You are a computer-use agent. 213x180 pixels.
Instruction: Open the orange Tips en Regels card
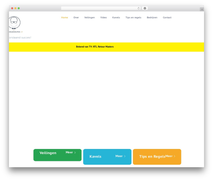(x=157, y=157)
